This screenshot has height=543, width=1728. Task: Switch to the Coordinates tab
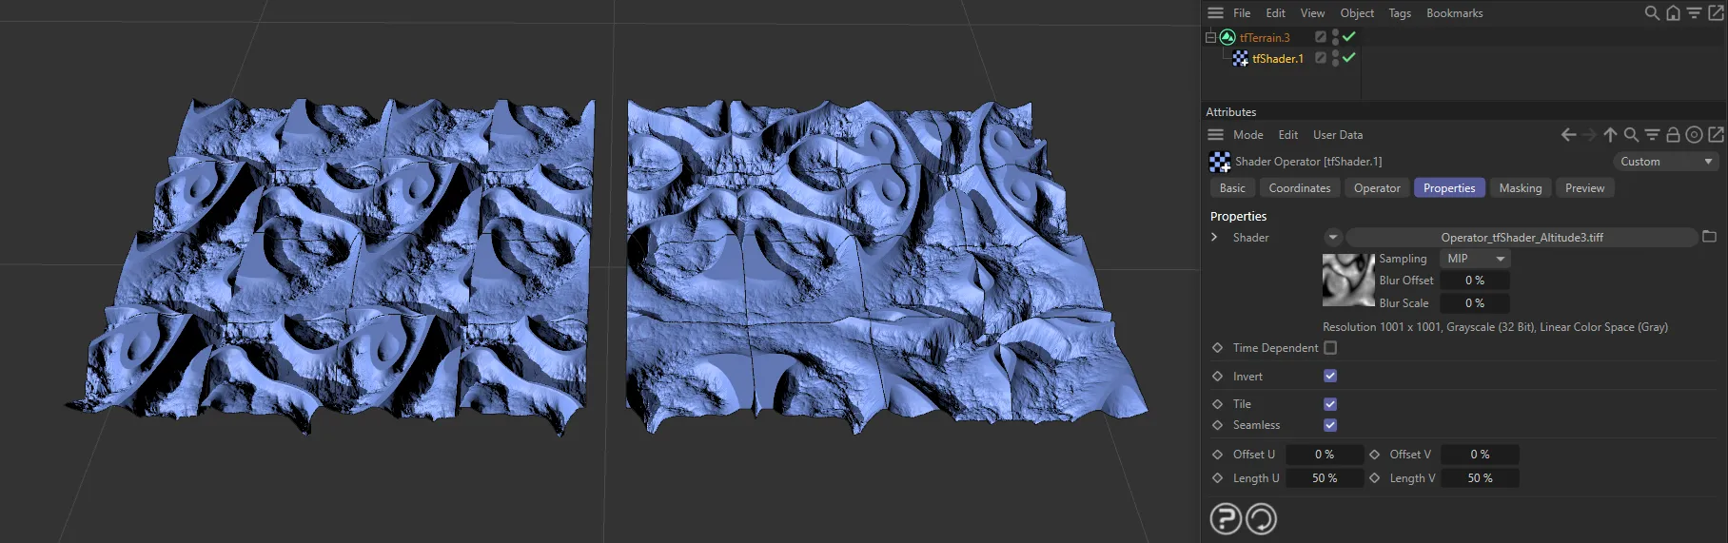1300,188
